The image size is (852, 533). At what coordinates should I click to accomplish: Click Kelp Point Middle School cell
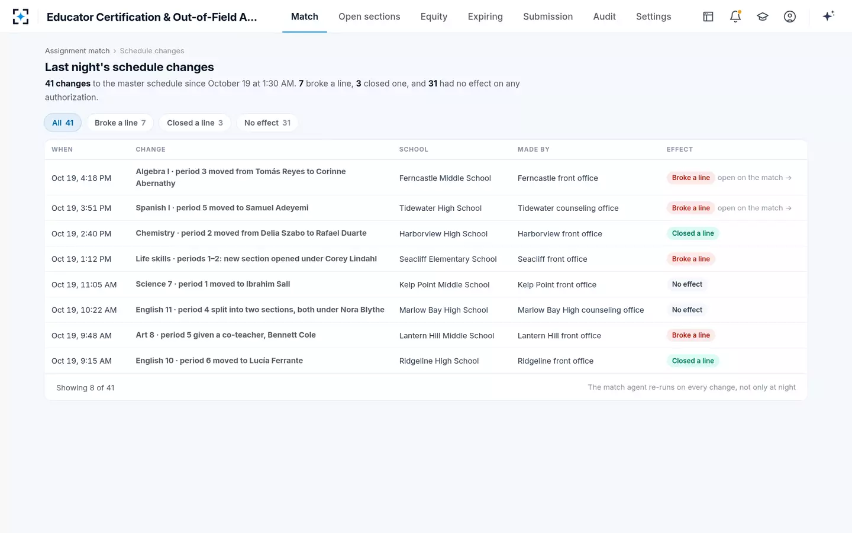[444, 284]
